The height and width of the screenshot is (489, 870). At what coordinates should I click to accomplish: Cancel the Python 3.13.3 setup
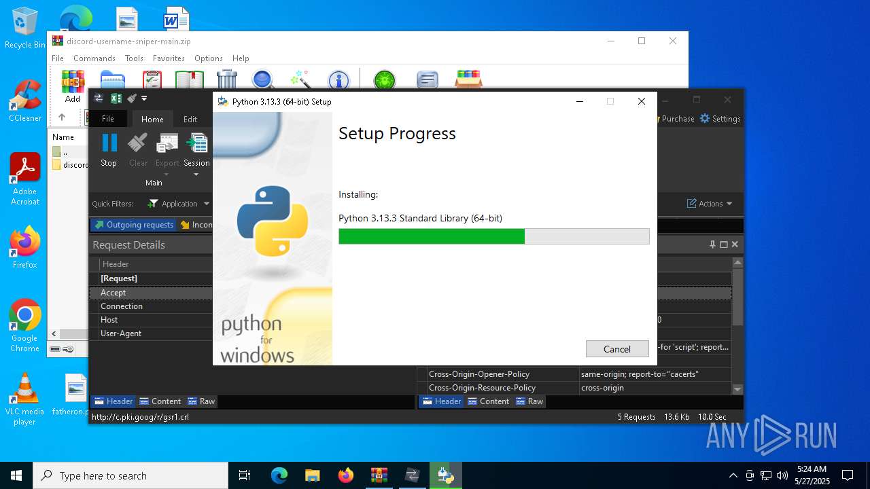617,349
